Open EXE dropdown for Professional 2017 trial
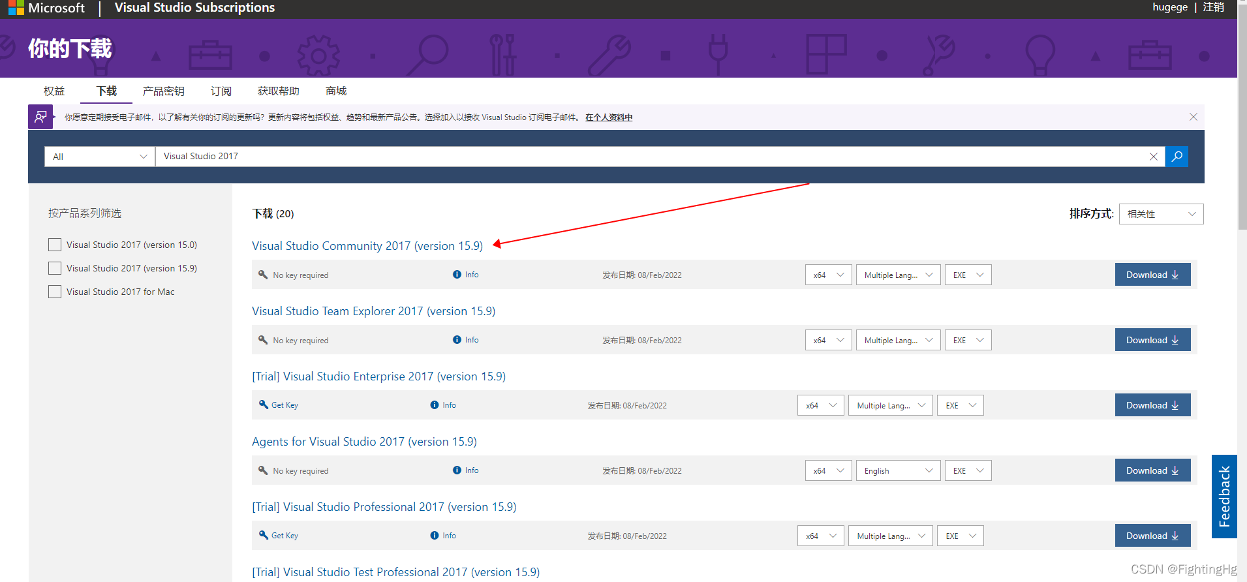Screen dimensions: 1247x582 tap(961, 536)
